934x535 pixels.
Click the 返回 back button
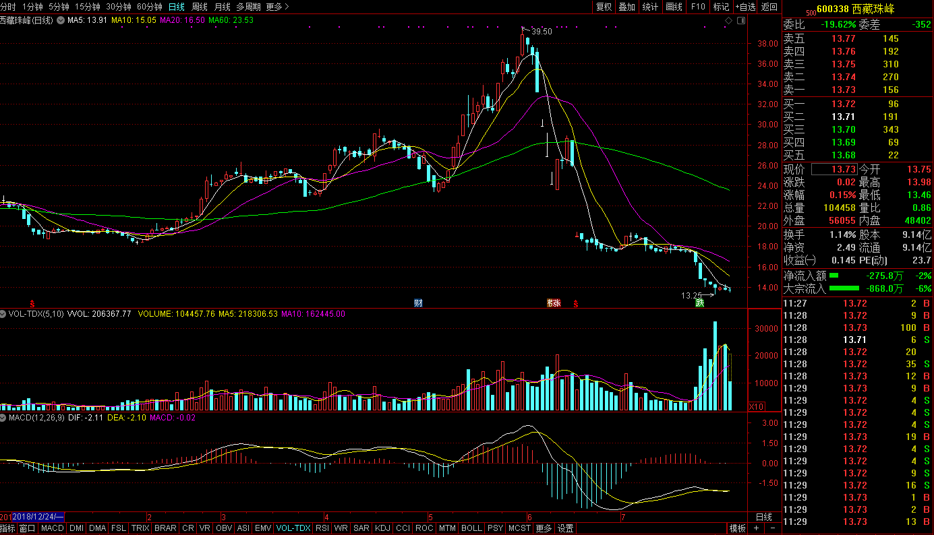(x=769, y=7)
